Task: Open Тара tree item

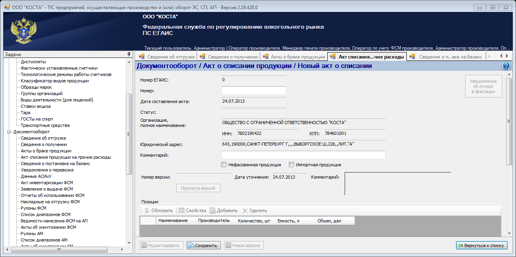Action: coord(25,113)
